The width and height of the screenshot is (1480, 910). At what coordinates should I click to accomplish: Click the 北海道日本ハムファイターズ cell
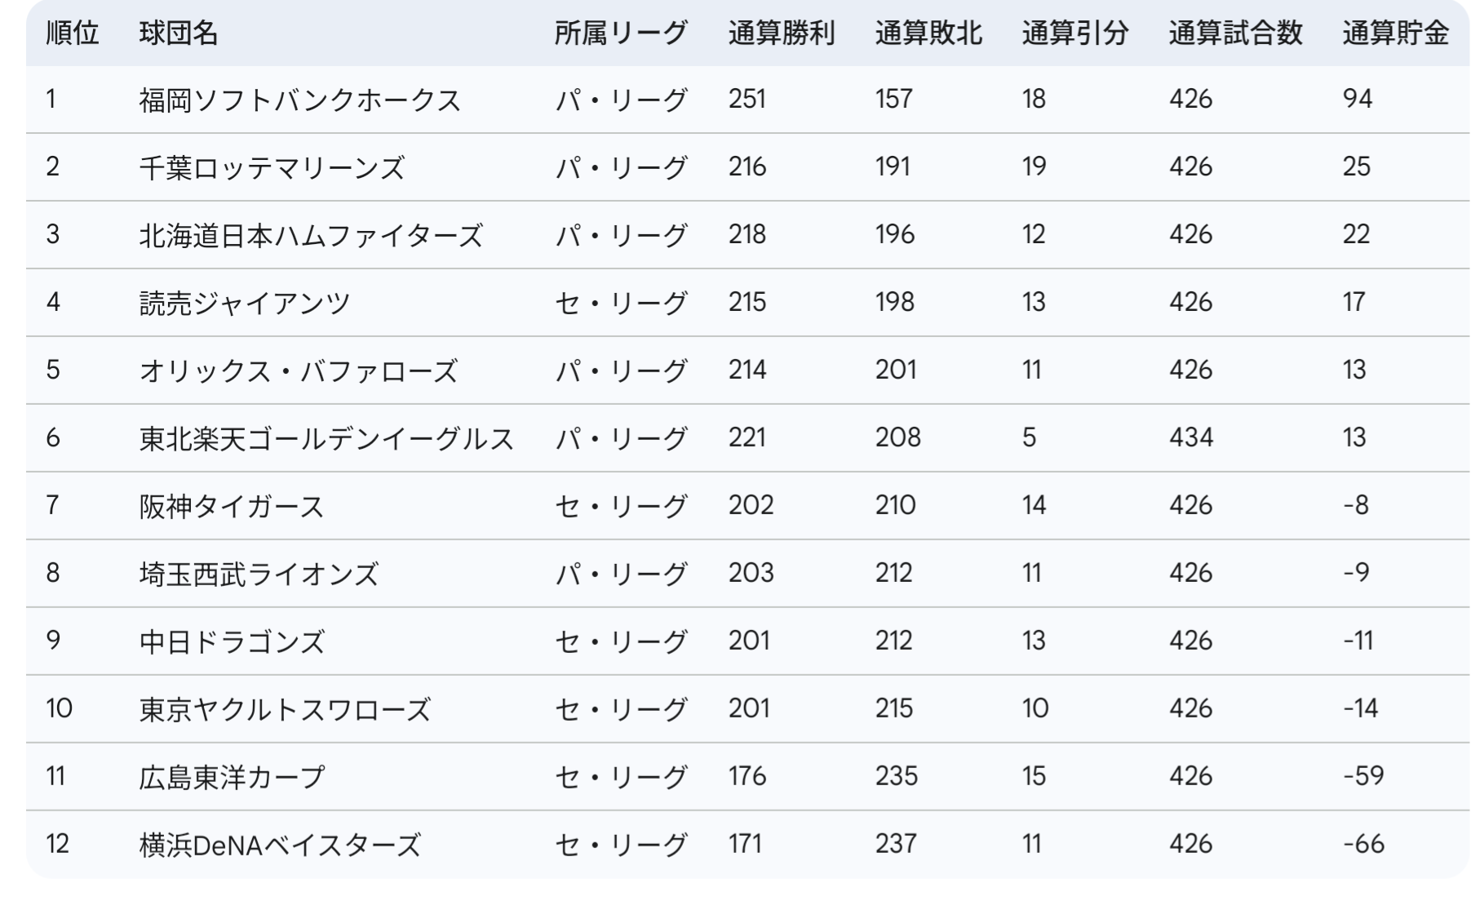311,236
